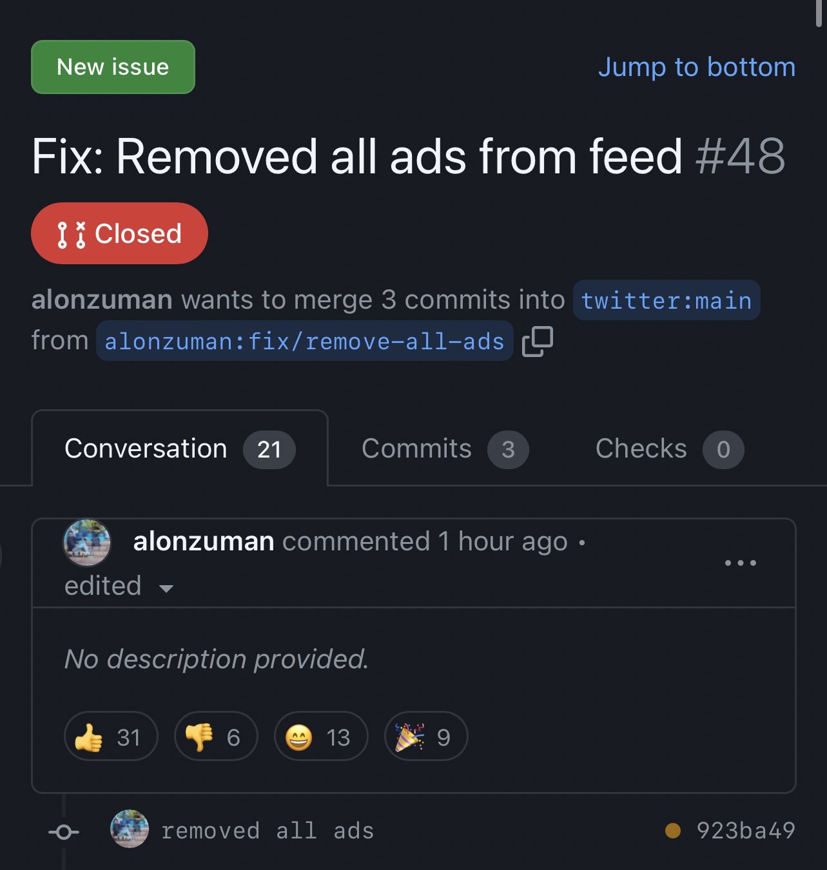Follow the Jump to bottom link
827x870 pixels.
(x=697, y=67)
